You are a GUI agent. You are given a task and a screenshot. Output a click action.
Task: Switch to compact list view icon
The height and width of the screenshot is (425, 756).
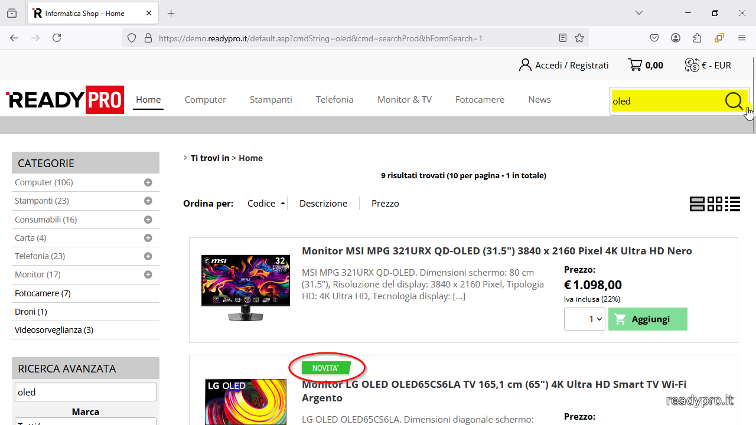click(x=733, y=204)
